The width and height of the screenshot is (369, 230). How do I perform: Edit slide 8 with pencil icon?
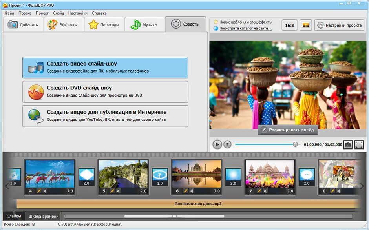point(332,191)
